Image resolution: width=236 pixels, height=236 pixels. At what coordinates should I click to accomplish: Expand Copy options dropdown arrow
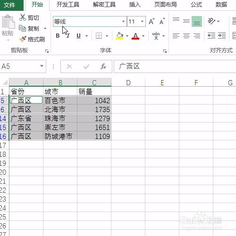(45, 28)
